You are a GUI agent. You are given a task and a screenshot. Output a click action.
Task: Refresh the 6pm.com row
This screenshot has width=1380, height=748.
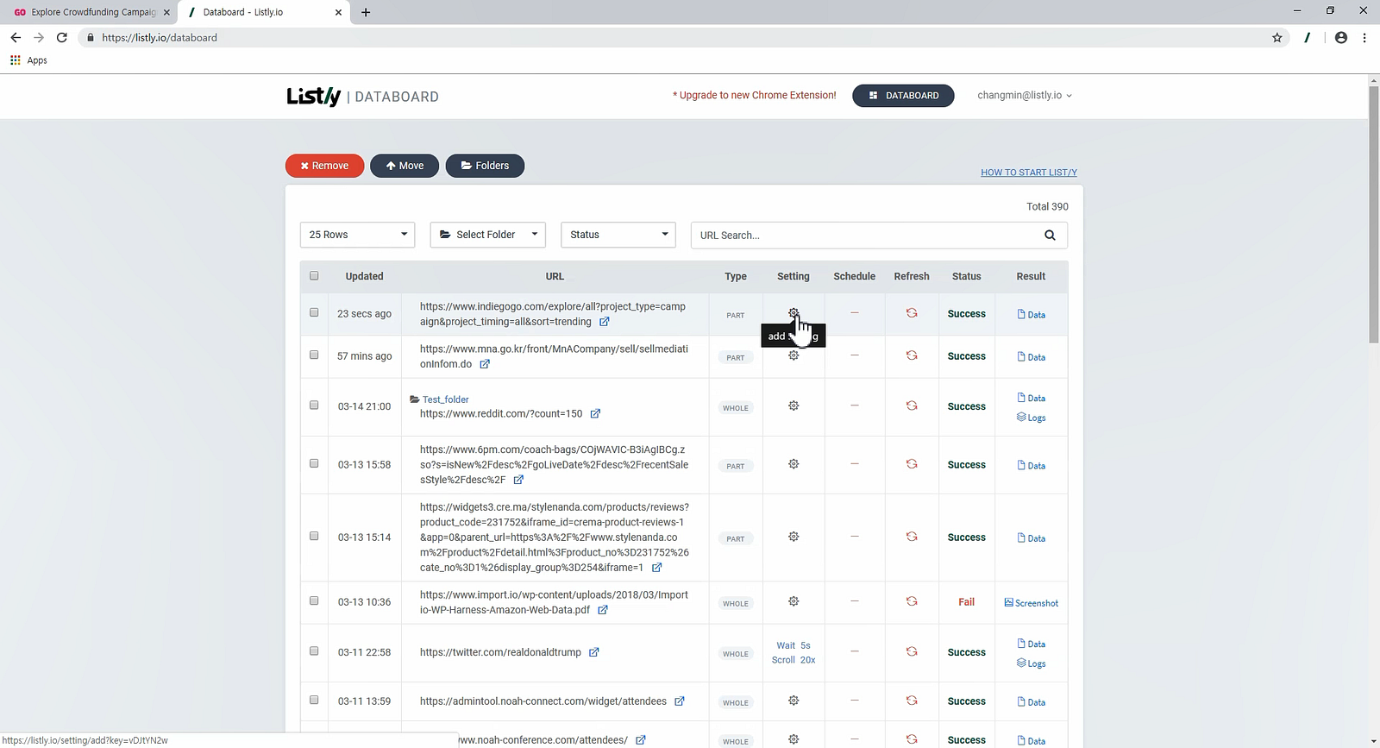coord(912,464)
